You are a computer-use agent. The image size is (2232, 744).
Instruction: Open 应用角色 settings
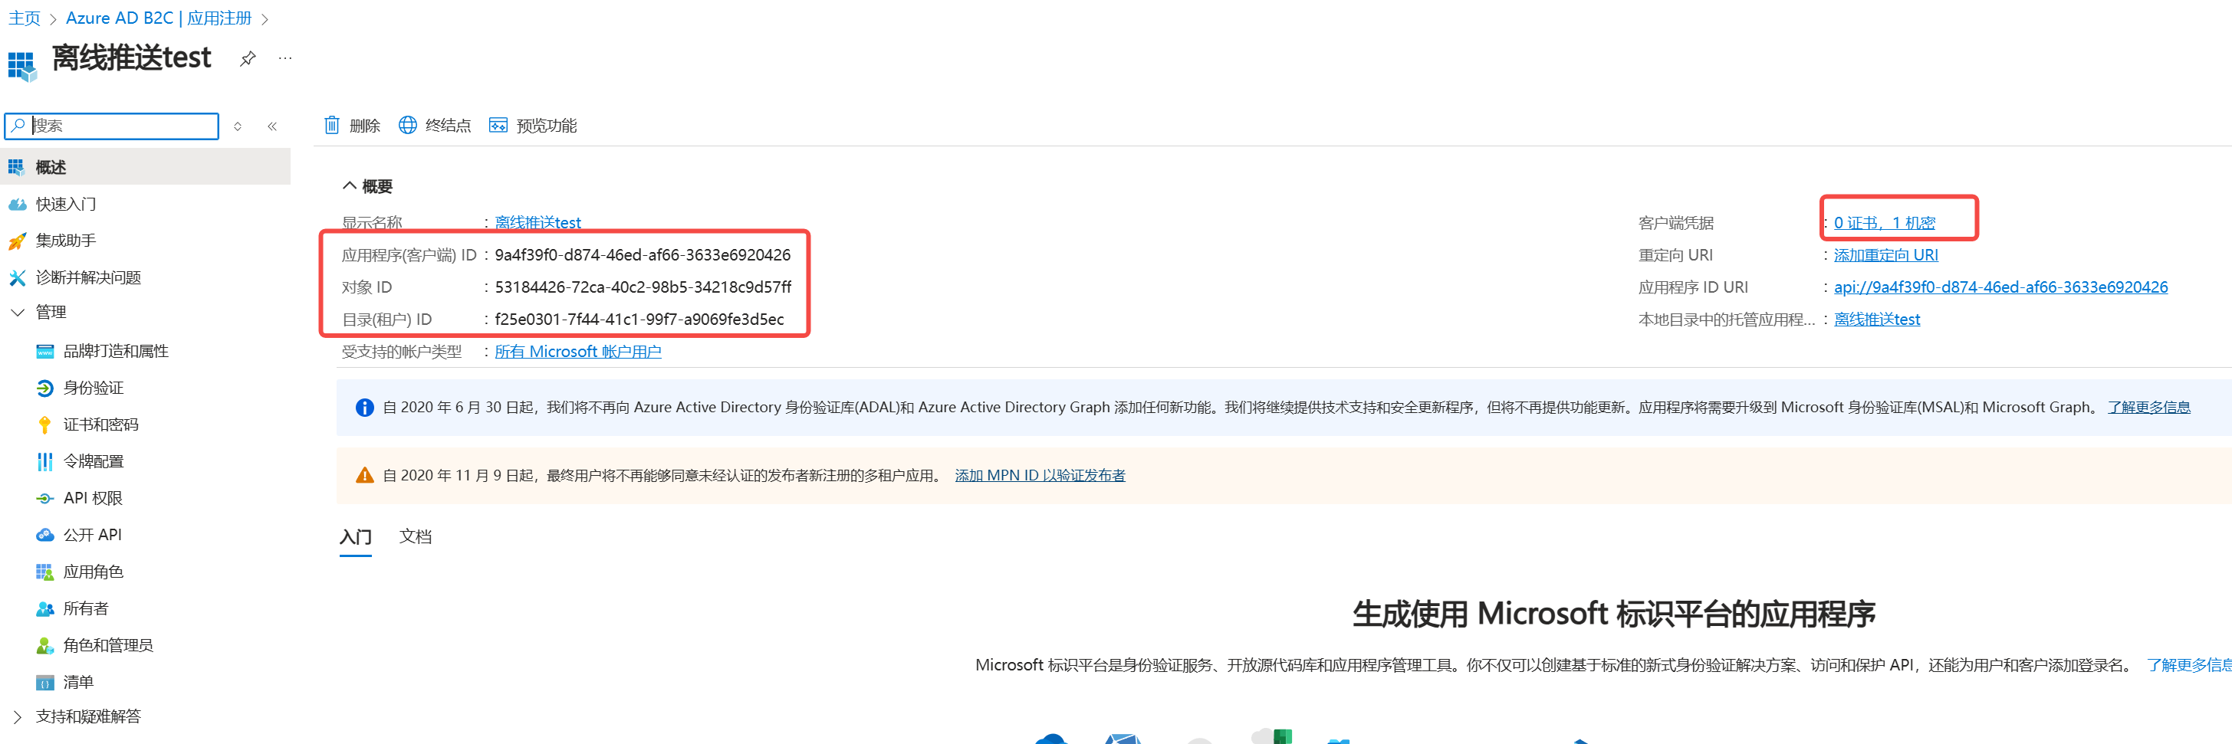pyautogui.click(x=95, y=571)
